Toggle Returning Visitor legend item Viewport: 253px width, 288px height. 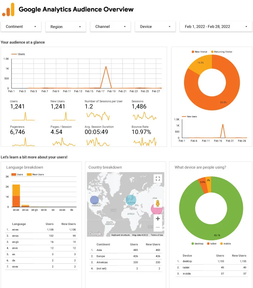222,52
